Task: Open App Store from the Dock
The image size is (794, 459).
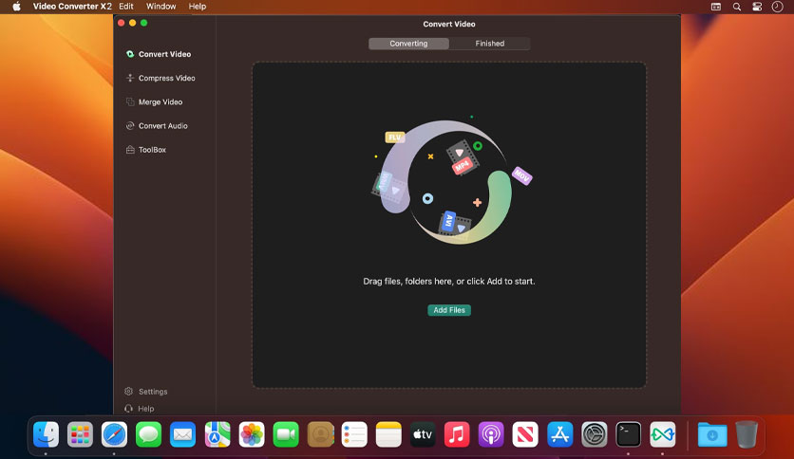Action: (559, 434)
